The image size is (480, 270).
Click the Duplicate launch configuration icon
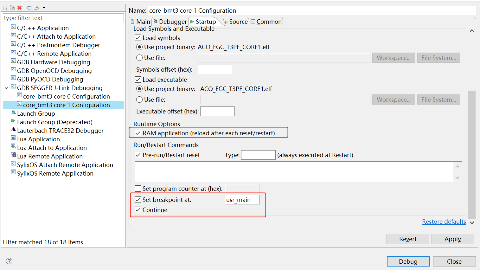click(x=12, y=8)
